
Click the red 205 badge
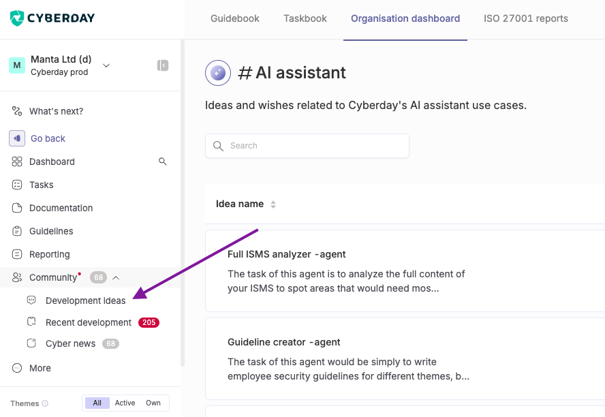tap(149, 322)
